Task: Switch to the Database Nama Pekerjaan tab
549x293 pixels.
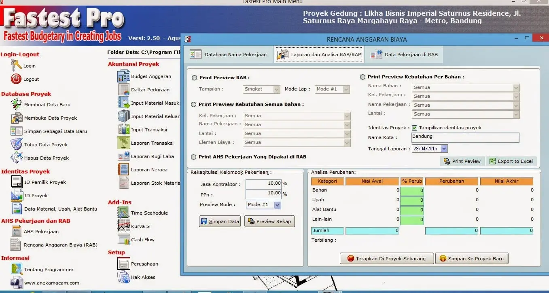Action: click(x=229, y=54)
